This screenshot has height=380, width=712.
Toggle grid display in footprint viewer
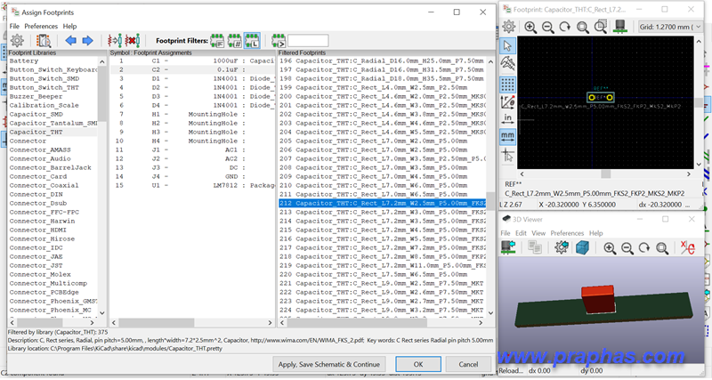coord(507,84)
